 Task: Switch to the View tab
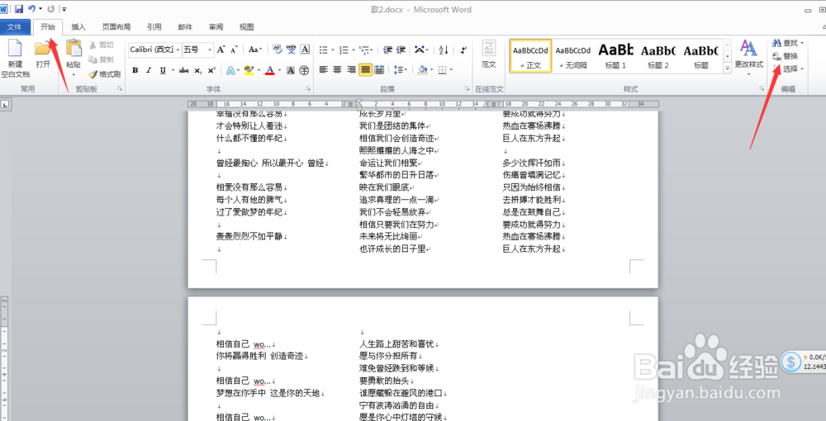246,27
